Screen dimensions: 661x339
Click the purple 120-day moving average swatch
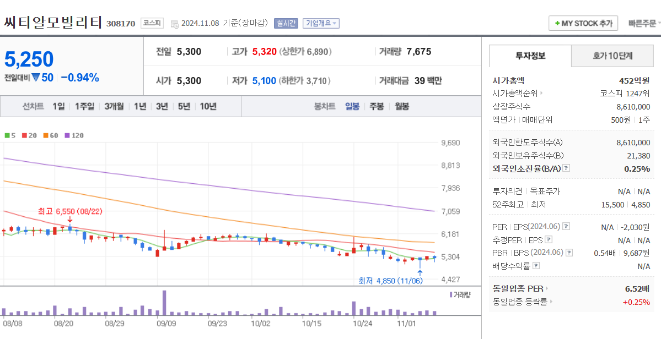pos(67,135)
